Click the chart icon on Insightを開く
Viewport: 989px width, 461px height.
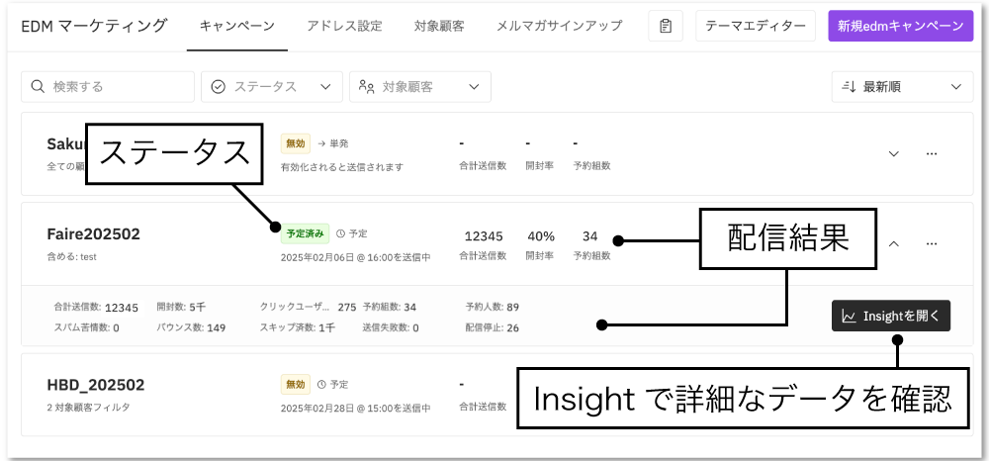[849, 317]
